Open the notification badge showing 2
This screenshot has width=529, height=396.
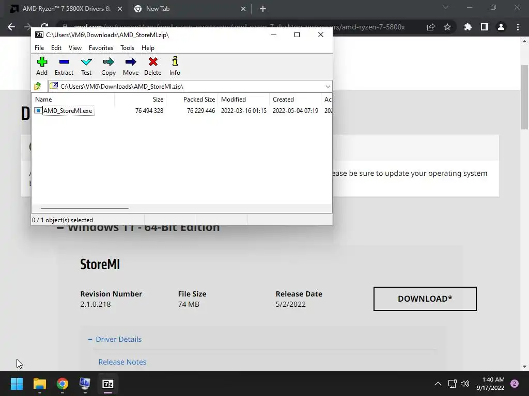pyautogui.click(x=515, y=384)
